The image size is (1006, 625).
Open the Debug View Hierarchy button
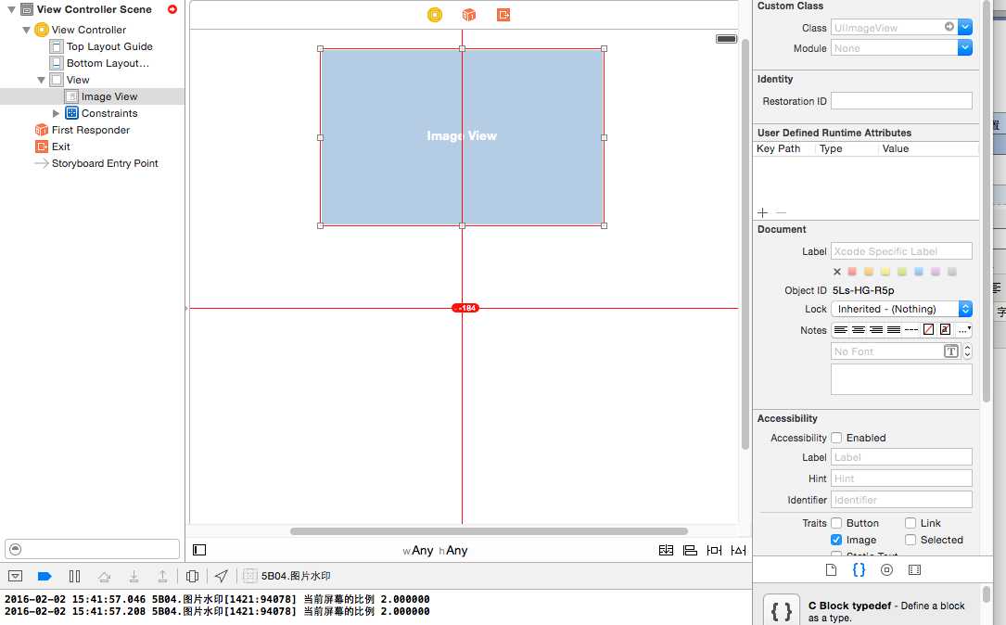[x=192, y=576]
